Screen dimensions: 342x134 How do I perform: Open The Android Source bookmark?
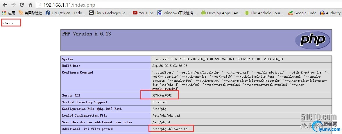click(x=264, y=13)
